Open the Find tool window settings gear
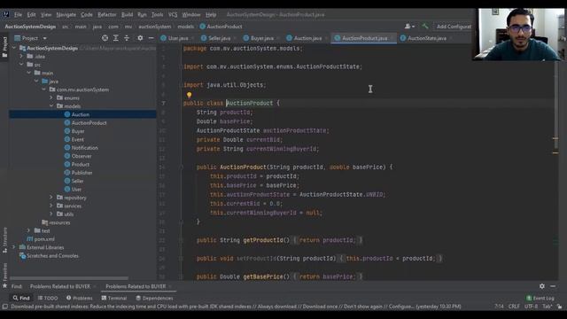Image resolution: width=567 pixels, height=319 pixels. [x=541, y=286]
